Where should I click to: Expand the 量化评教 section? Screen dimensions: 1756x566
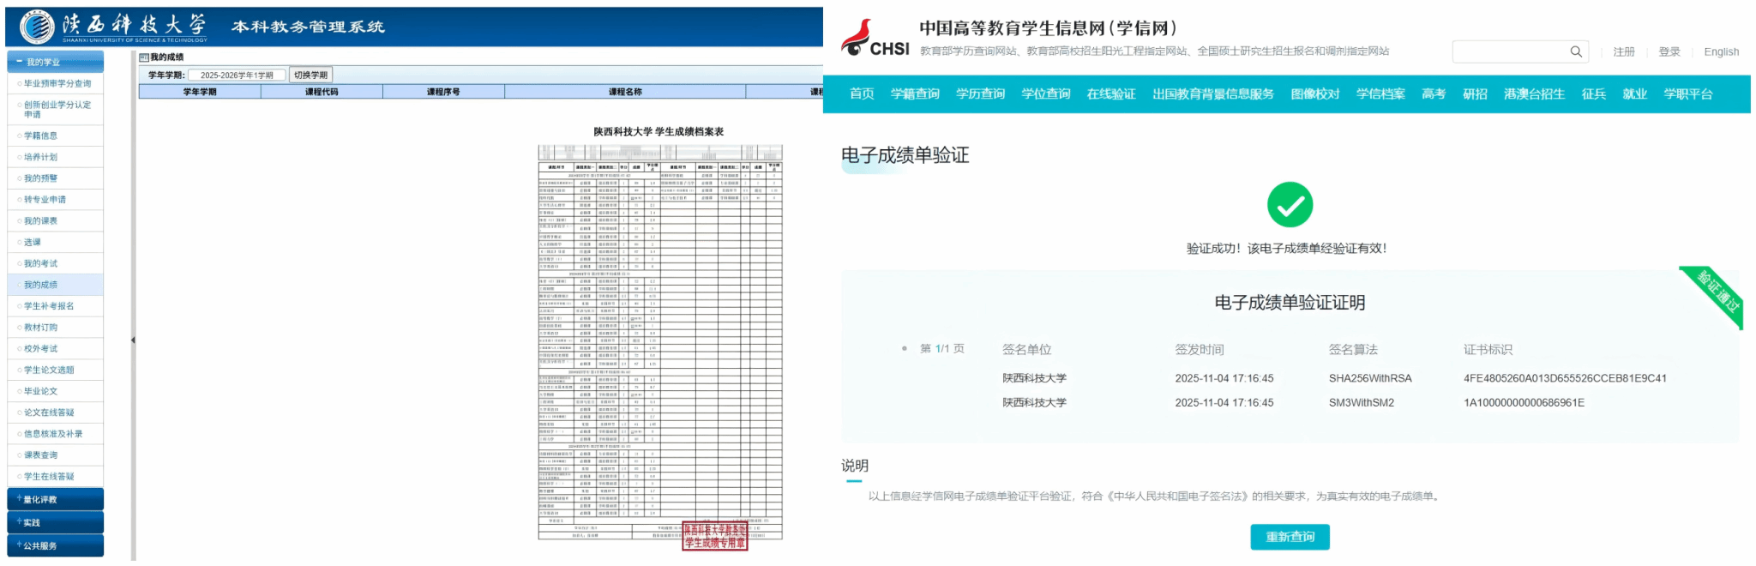point(55,499)
